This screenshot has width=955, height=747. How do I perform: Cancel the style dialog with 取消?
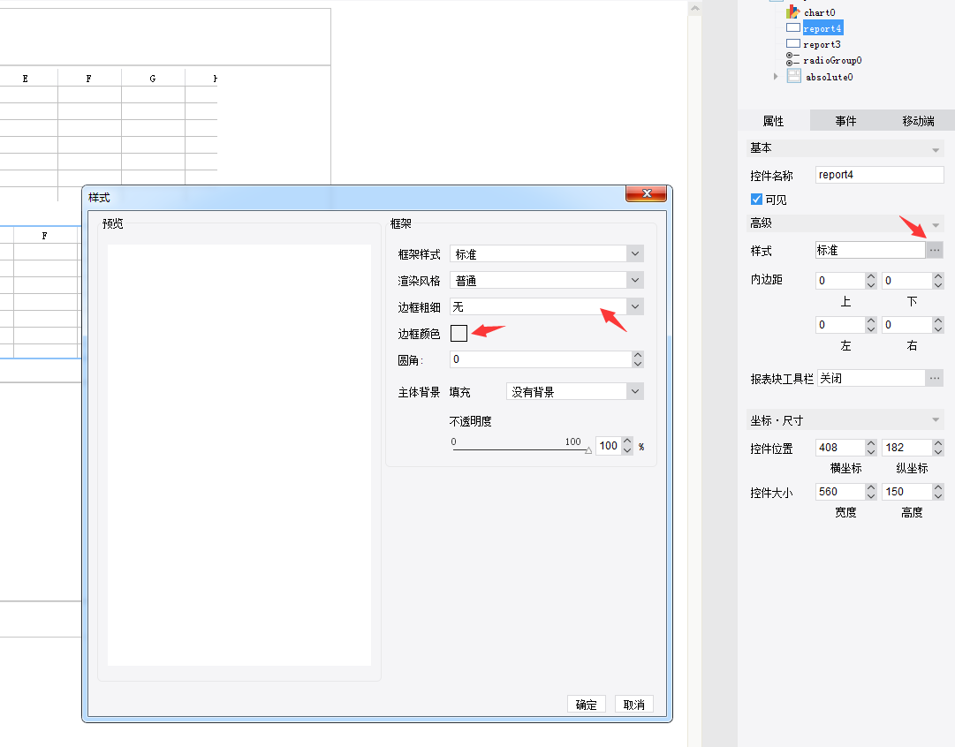point(634,704)
